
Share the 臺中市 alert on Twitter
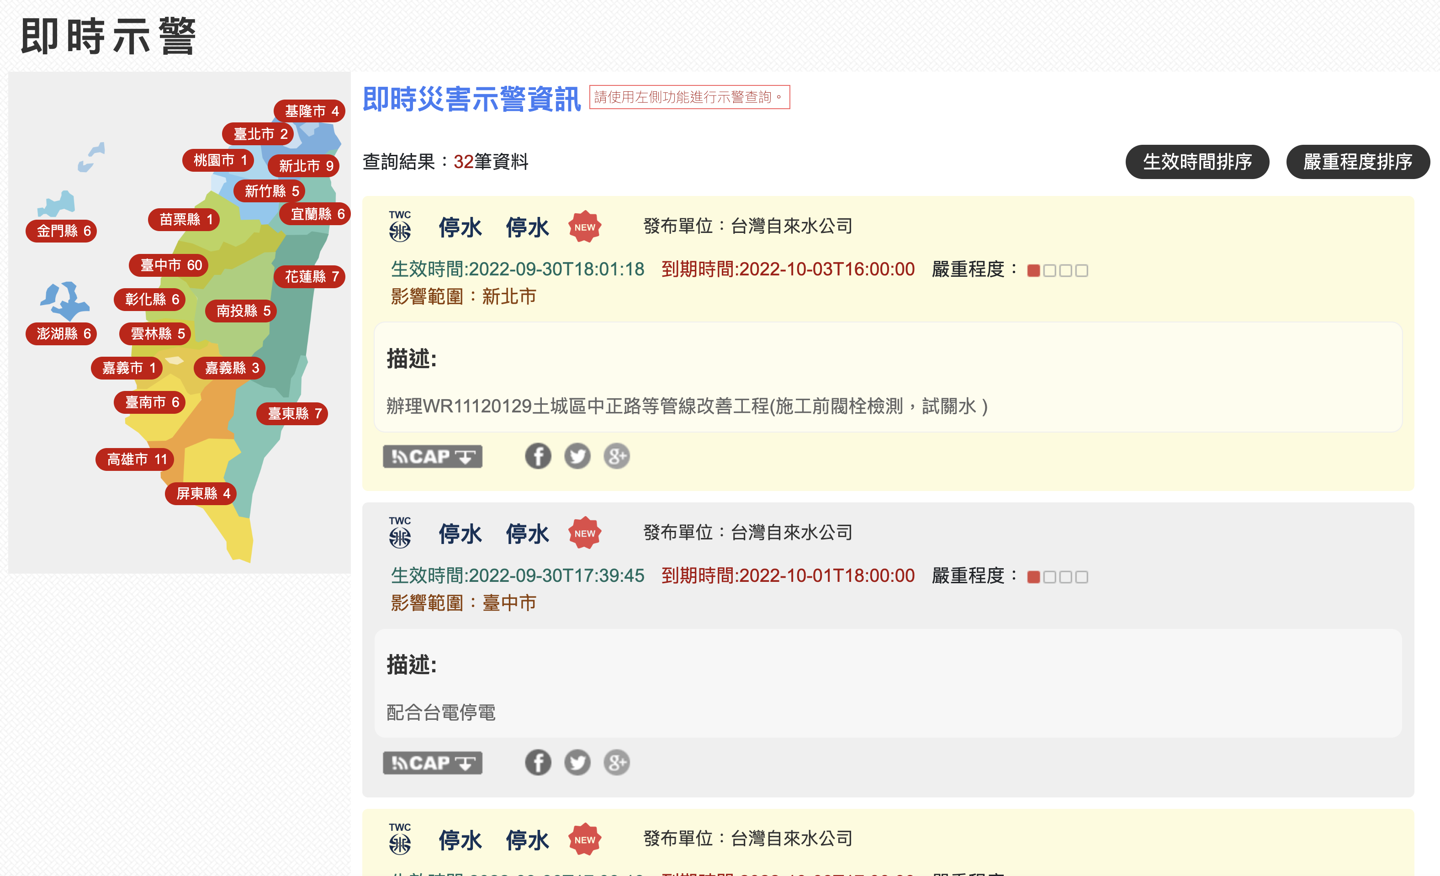577,763
